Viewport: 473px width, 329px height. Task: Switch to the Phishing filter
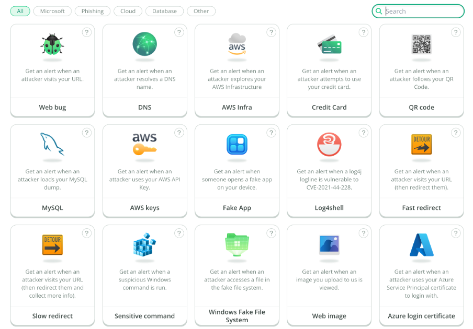[x=93, y=11]
